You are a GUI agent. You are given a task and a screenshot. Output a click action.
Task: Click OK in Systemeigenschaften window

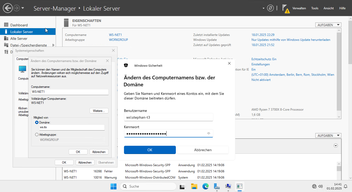tap(64, 163)
